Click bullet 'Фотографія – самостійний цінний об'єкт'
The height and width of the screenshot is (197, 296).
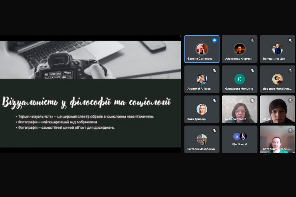tap(65, 128)
